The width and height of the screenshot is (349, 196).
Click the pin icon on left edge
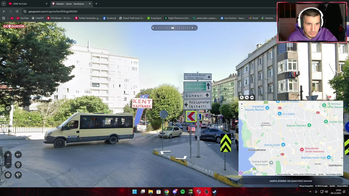pyautogui.click(x=8, y=108)
